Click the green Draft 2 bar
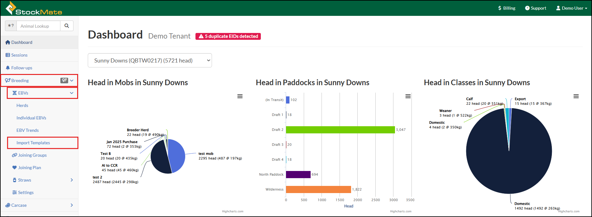This screenshot has height=217, width=592. pyautogui.click(x=340, y=130)
